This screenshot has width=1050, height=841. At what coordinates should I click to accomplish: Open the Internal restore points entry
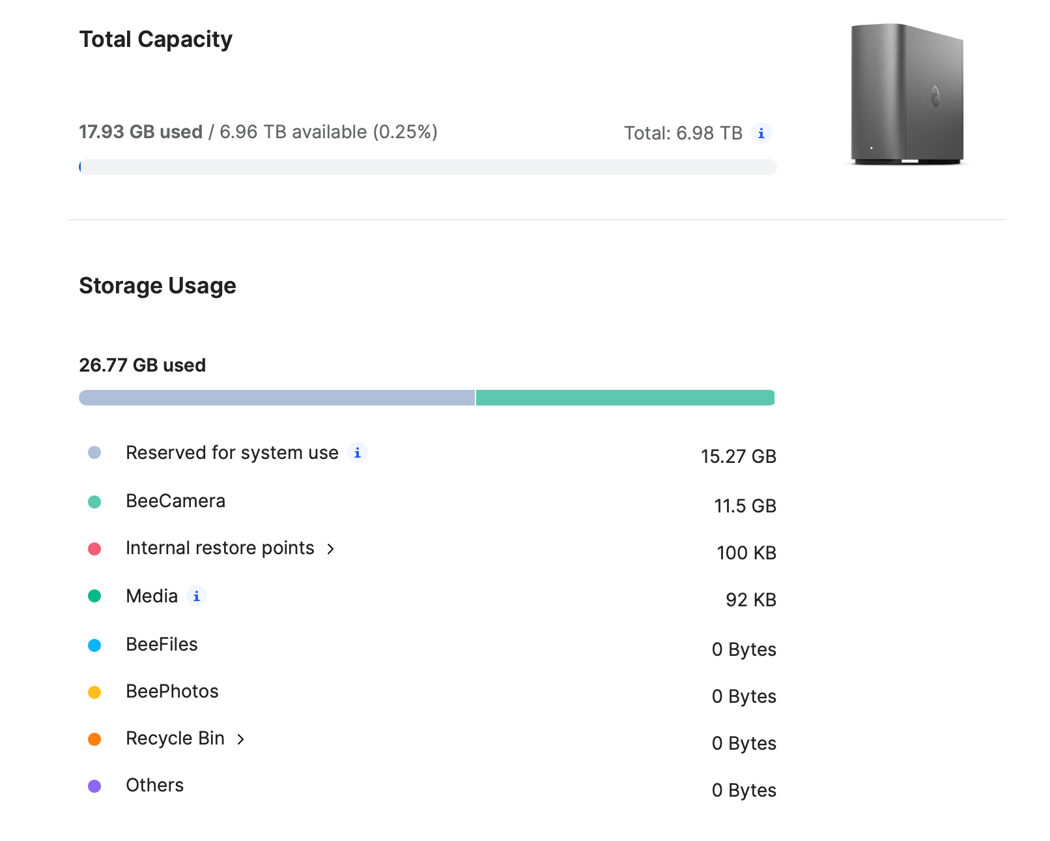tap(220, 548)
